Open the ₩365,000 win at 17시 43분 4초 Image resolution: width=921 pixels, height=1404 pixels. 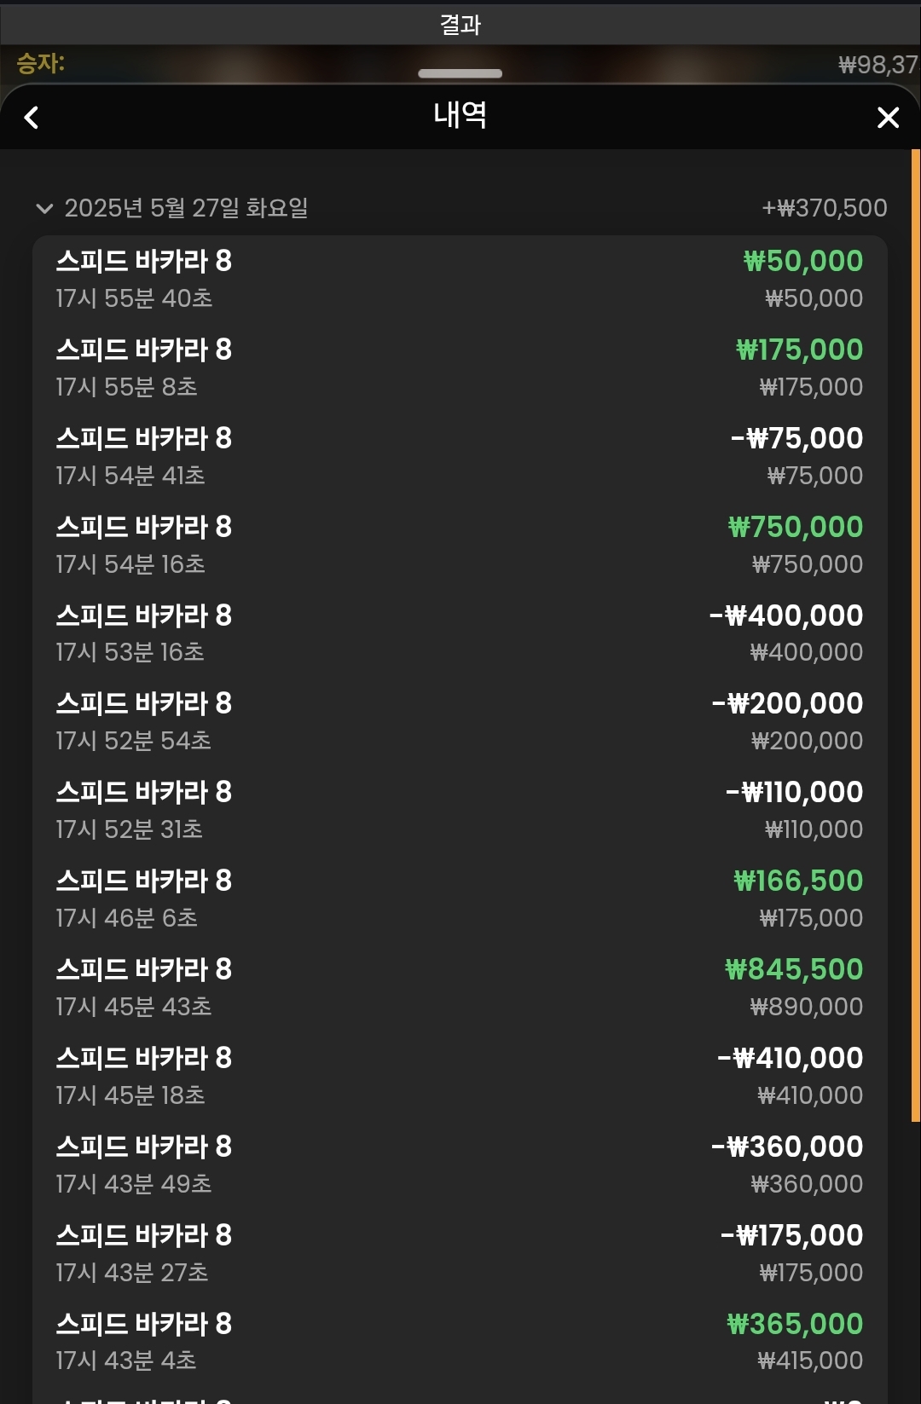point(460,1342)
